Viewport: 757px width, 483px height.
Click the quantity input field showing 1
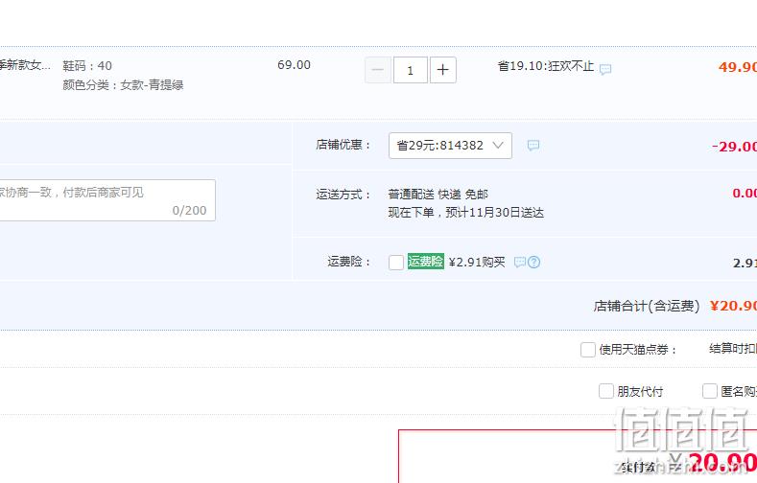click(411, 70)
